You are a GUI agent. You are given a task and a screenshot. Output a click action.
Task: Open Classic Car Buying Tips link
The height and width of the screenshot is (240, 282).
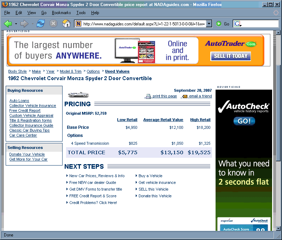click(29, 130)
